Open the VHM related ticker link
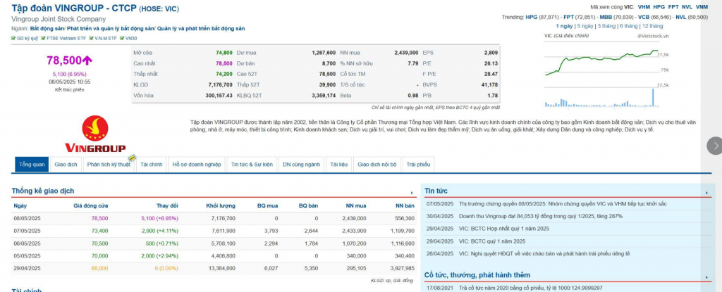Screen dimensions: 722x292 pyautogui.click(x=644, y=7)
